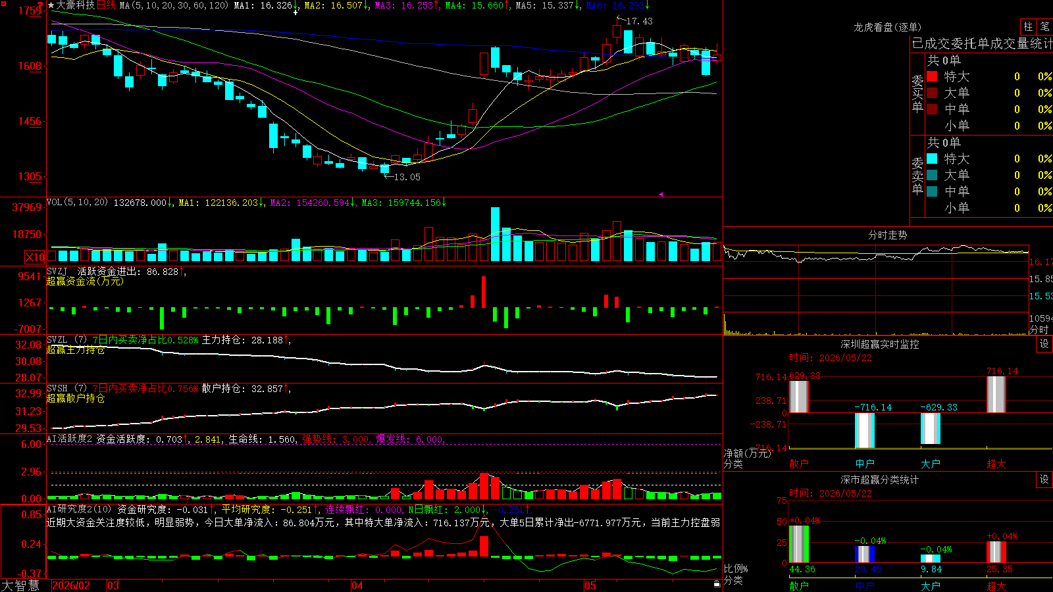Click the green 散户 bar in 深市超赢分类统计
The height and width of the screenshot is (592, 1053).
coord(799,544)
